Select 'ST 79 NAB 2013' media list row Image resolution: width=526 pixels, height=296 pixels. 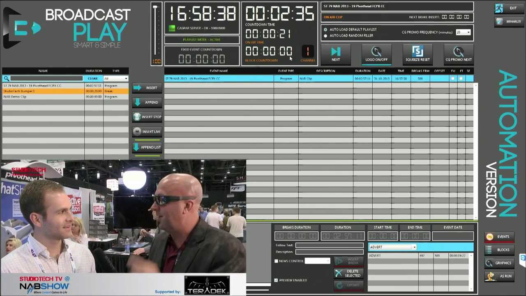65,86
